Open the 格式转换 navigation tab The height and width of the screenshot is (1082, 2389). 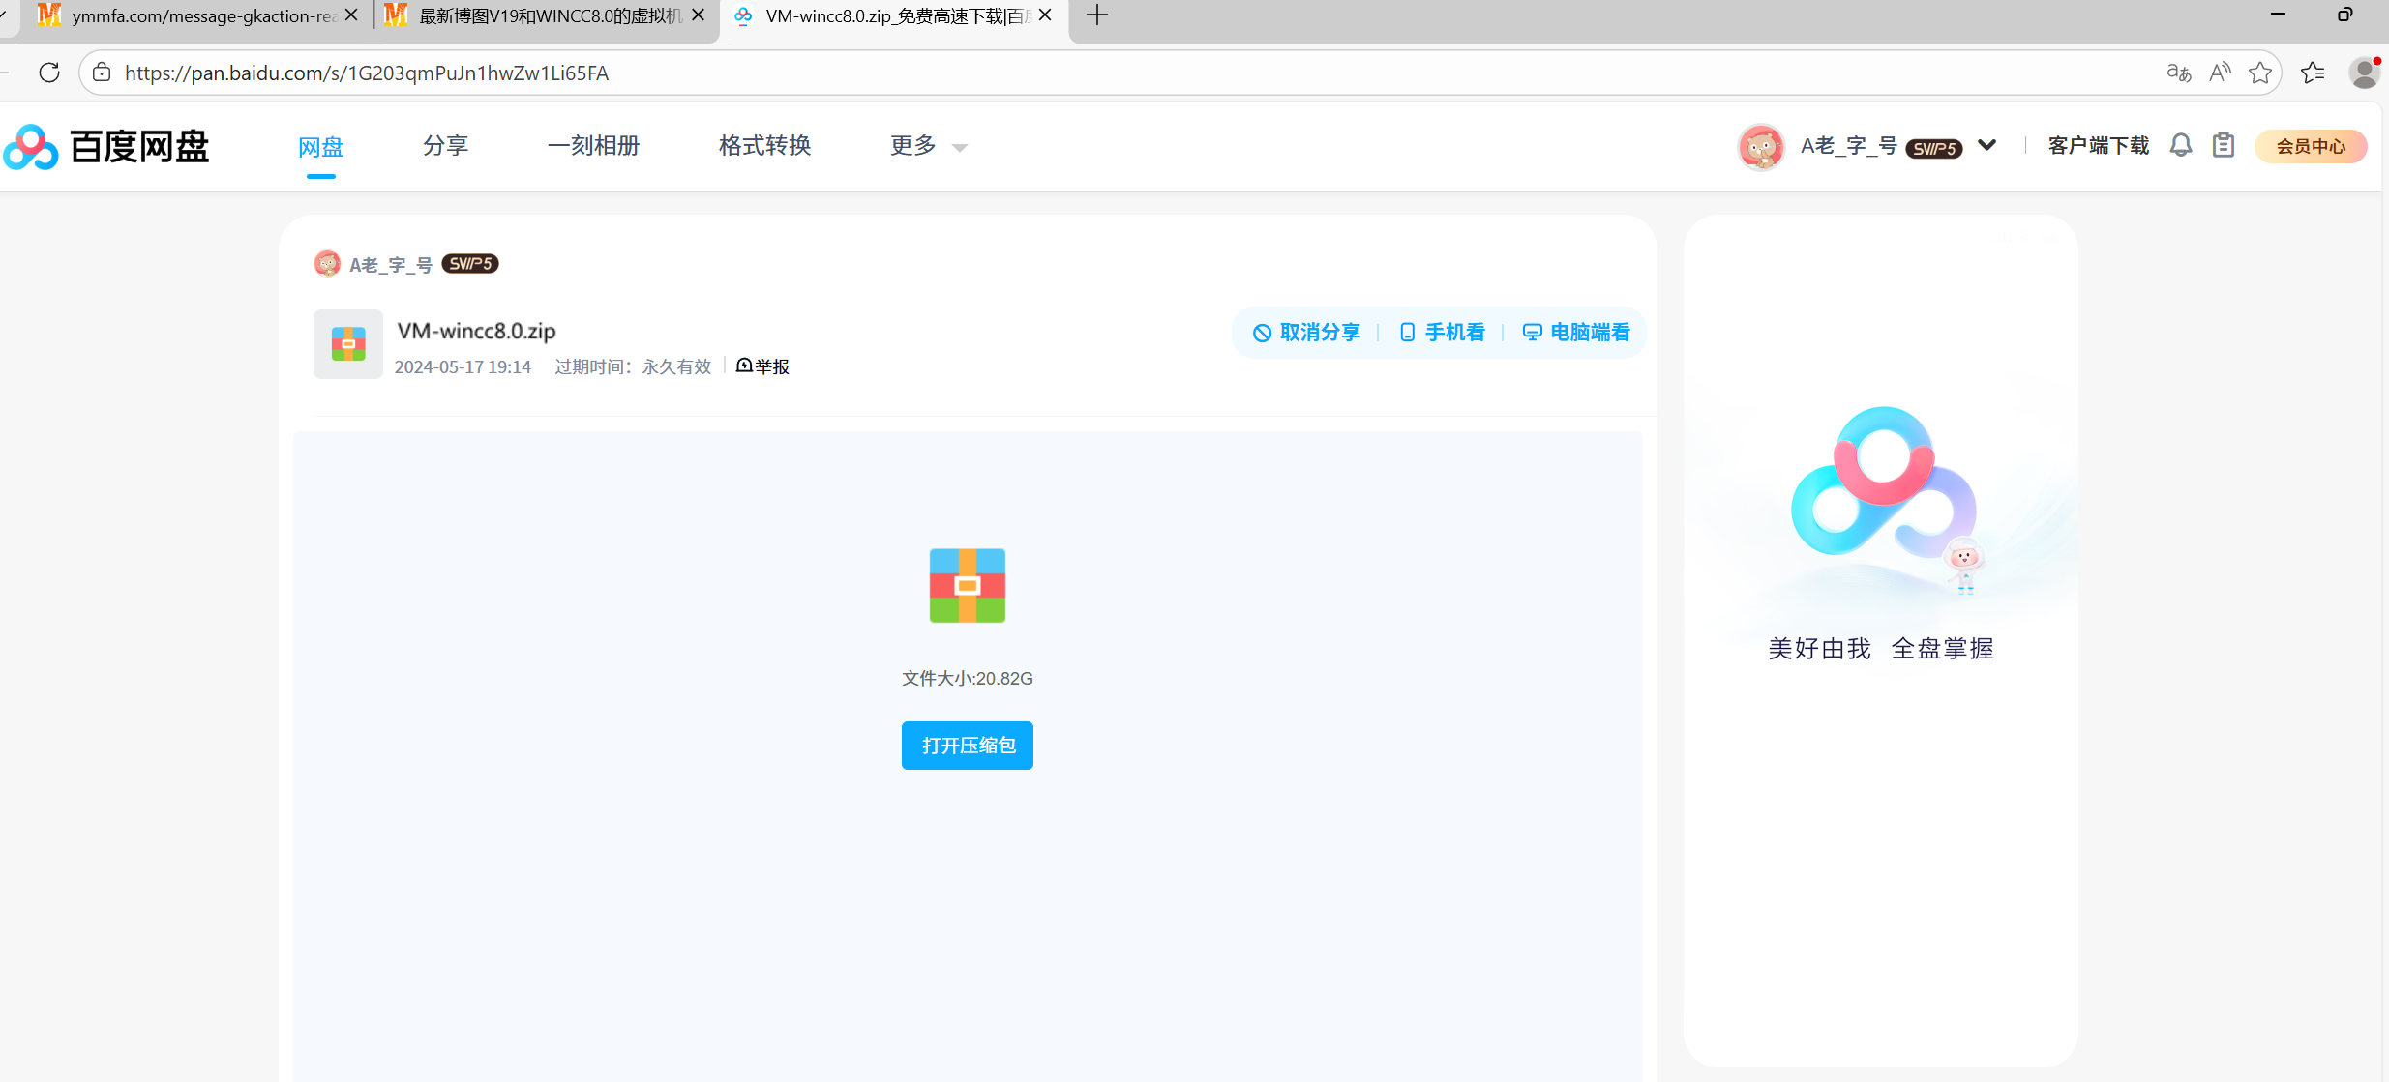click(x=764, y=146)
